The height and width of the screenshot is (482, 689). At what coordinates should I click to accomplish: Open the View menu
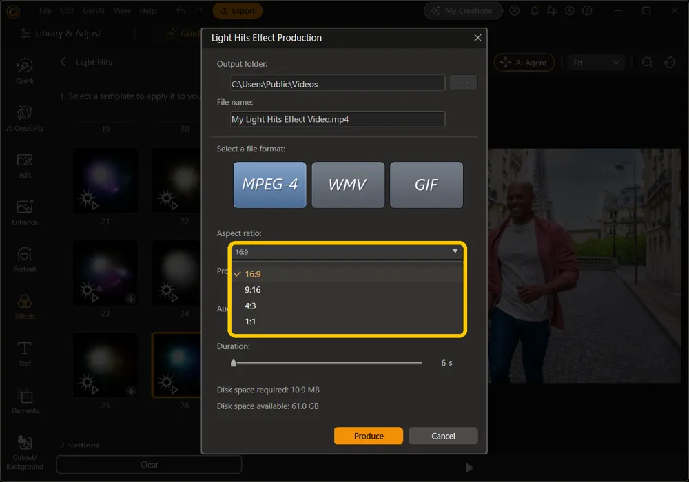[x=122, y=10]
